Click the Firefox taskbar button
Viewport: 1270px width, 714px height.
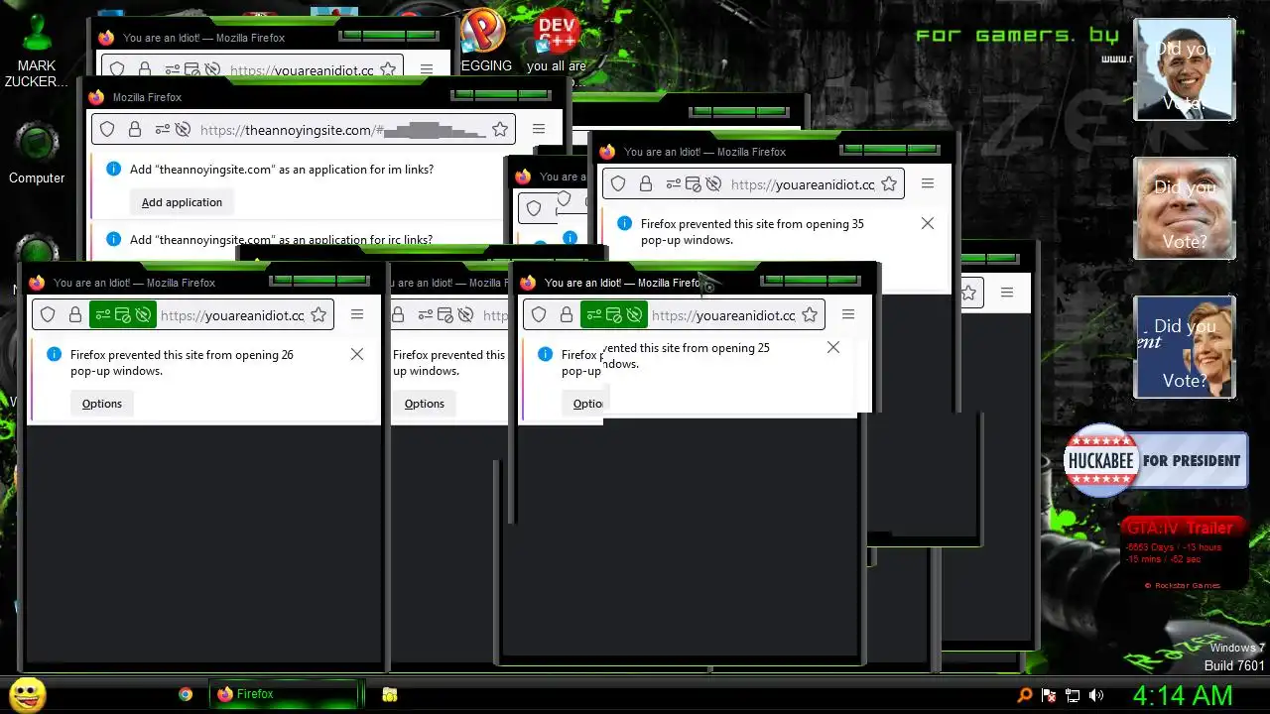tap(284, 694)
